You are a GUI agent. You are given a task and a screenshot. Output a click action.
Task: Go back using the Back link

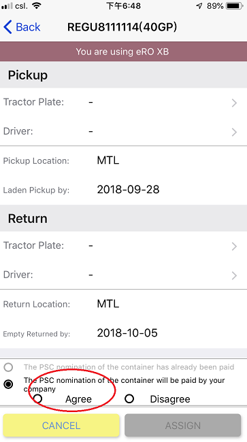click(22, 27)
